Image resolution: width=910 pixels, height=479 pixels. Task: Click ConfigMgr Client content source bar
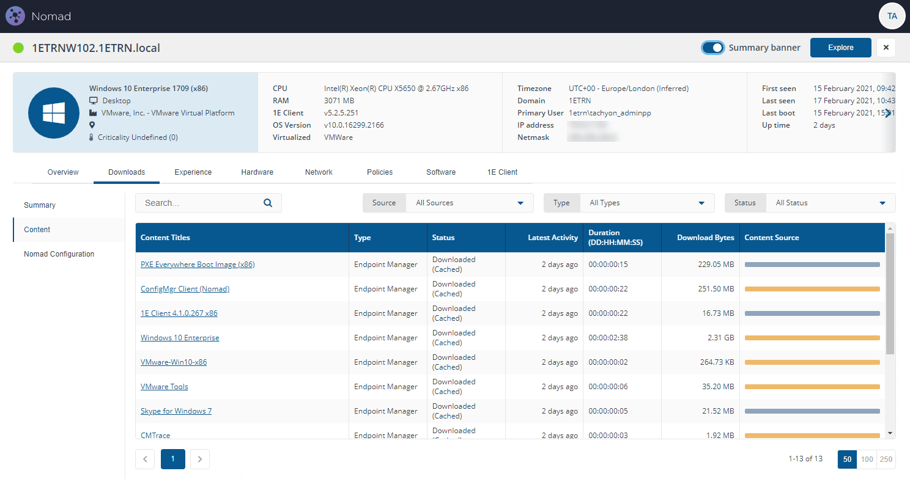click(x=812, y=289)
